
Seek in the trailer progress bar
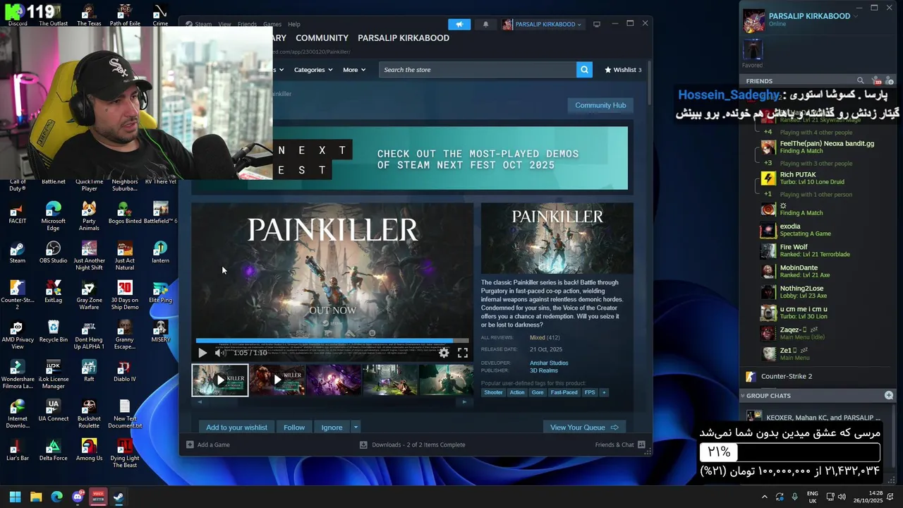[x=332, y=341]
